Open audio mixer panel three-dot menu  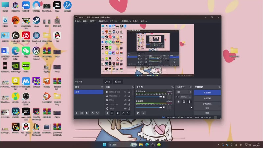point(143,113)
